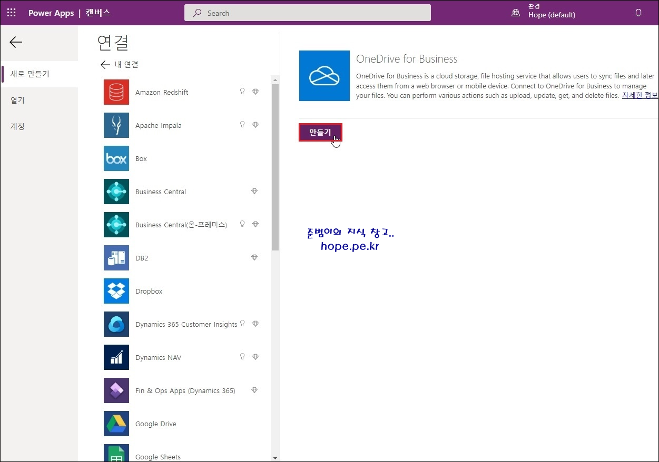Select the Google Drive list entry text
The width and height of the screenshot is (659, 462).
point(156,424)
